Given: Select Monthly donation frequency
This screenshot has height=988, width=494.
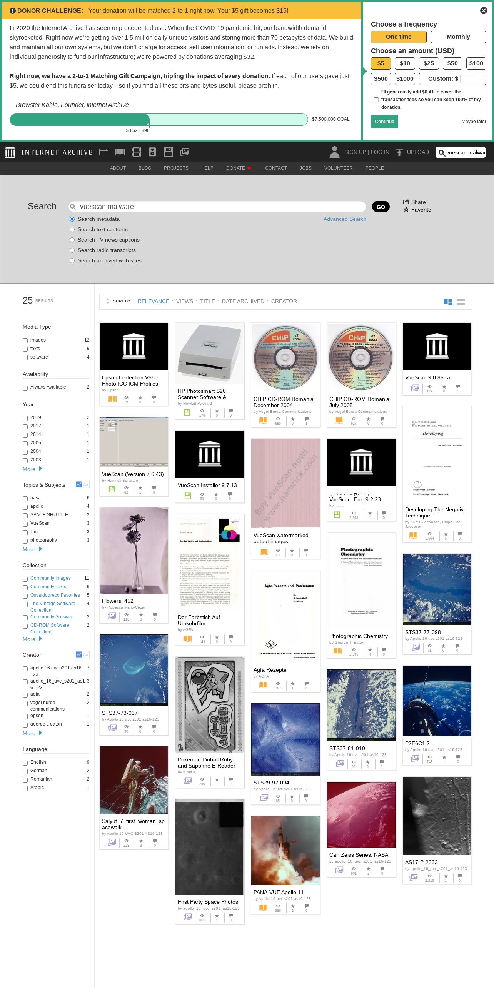Looking at the screenshot, I should (458, 37).
